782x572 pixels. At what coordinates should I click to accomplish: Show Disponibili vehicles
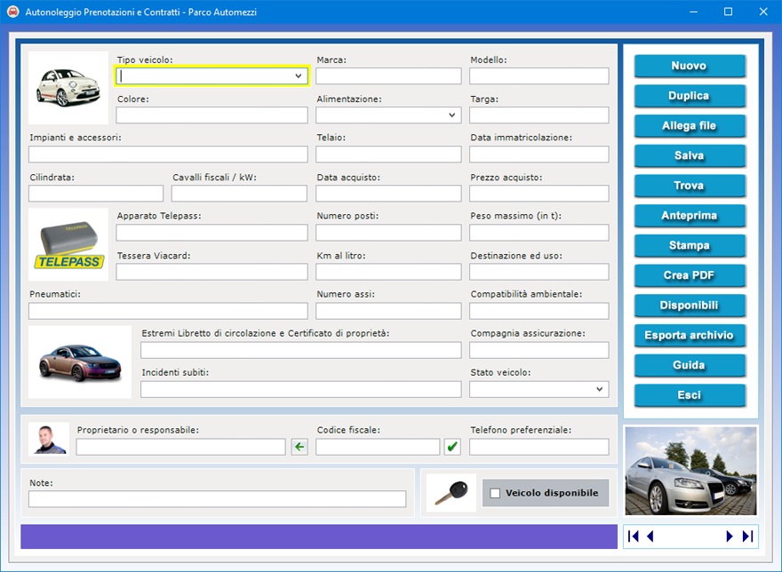pyautogui.click(x=690, y=306)
